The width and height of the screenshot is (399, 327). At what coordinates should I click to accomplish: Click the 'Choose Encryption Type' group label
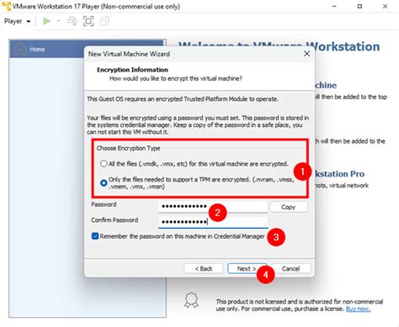click(x=128, y=148)
